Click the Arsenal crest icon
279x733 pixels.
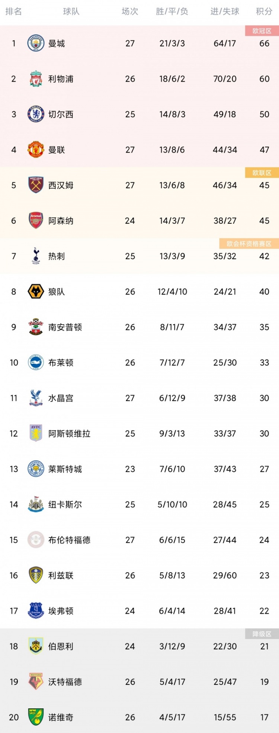pyautogui.click(x=36, y=220)
